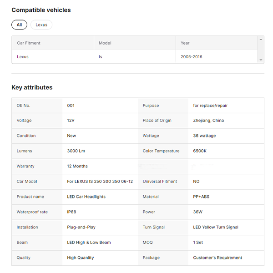Click the "Key attributes" heading

click(32, 87)
